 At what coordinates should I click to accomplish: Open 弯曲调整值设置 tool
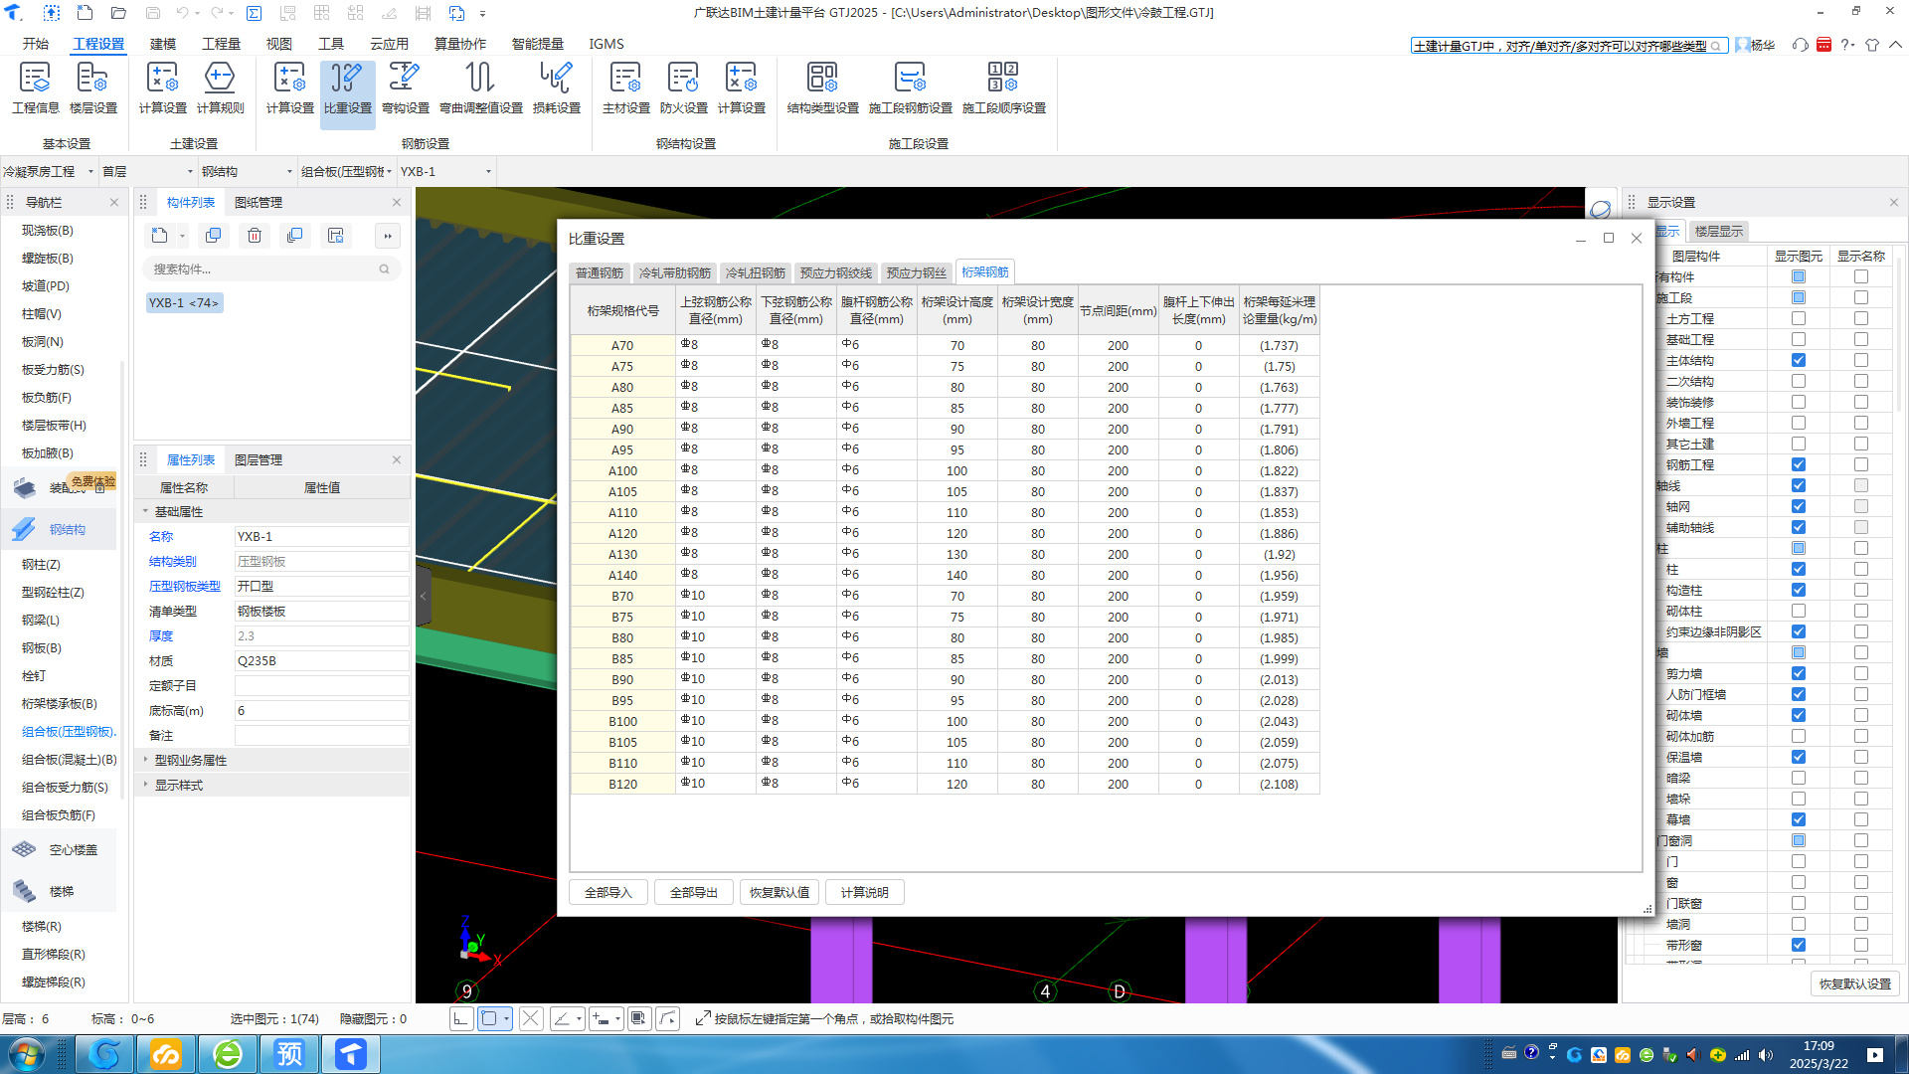(x=480, y=88)
